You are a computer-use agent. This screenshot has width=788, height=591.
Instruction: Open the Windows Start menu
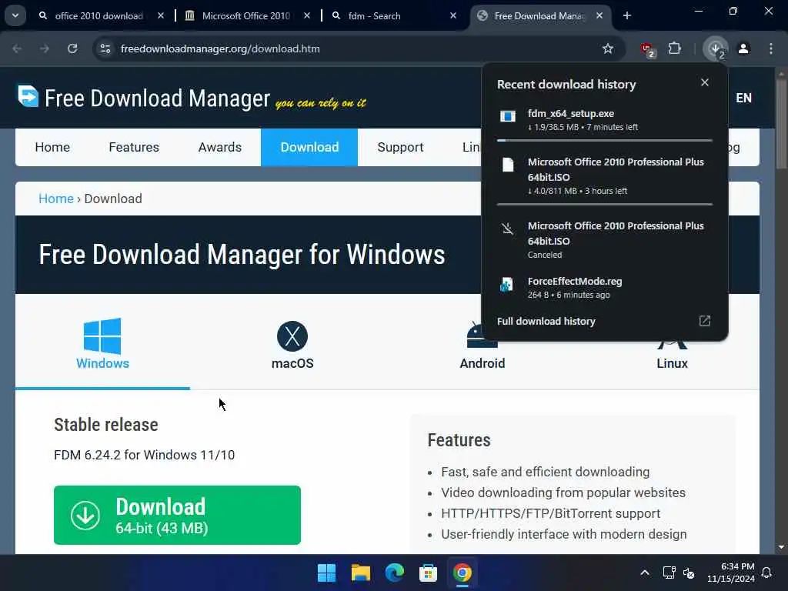(326, 573)
